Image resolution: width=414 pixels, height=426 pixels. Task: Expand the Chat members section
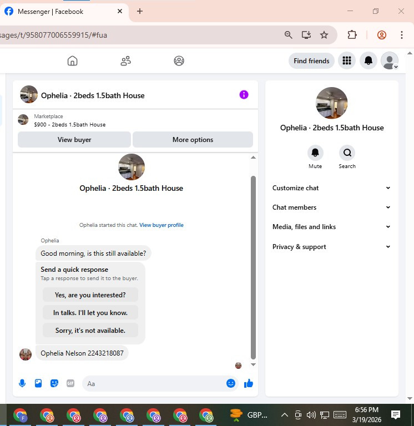pyautogui.click(x=331, y=207)
